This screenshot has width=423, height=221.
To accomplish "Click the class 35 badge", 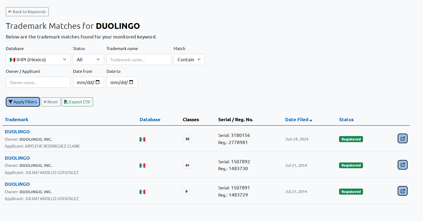I will [x=187, y=139].
